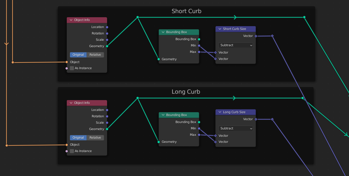Click Rotation socket on Short Curb Object Info

107,33
